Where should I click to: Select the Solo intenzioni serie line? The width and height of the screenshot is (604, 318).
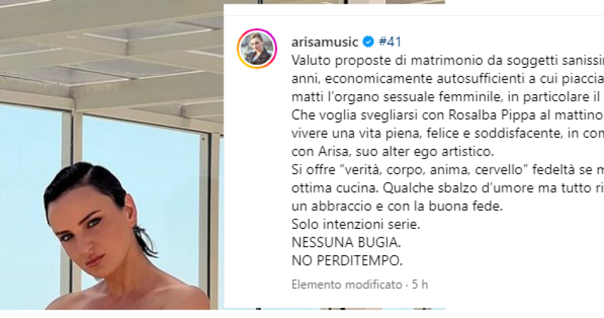[355, 225]
